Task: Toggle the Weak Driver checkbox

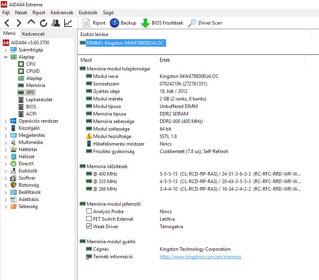Action: pos(89,226)
